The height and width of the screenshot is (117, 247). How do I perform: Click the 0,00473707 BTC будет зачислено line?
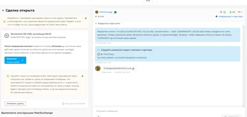click(x=38, y=37)
